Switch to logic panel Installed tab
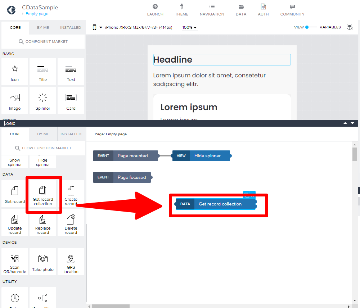This screenshot has height=308, width=360. coord(71,134)
